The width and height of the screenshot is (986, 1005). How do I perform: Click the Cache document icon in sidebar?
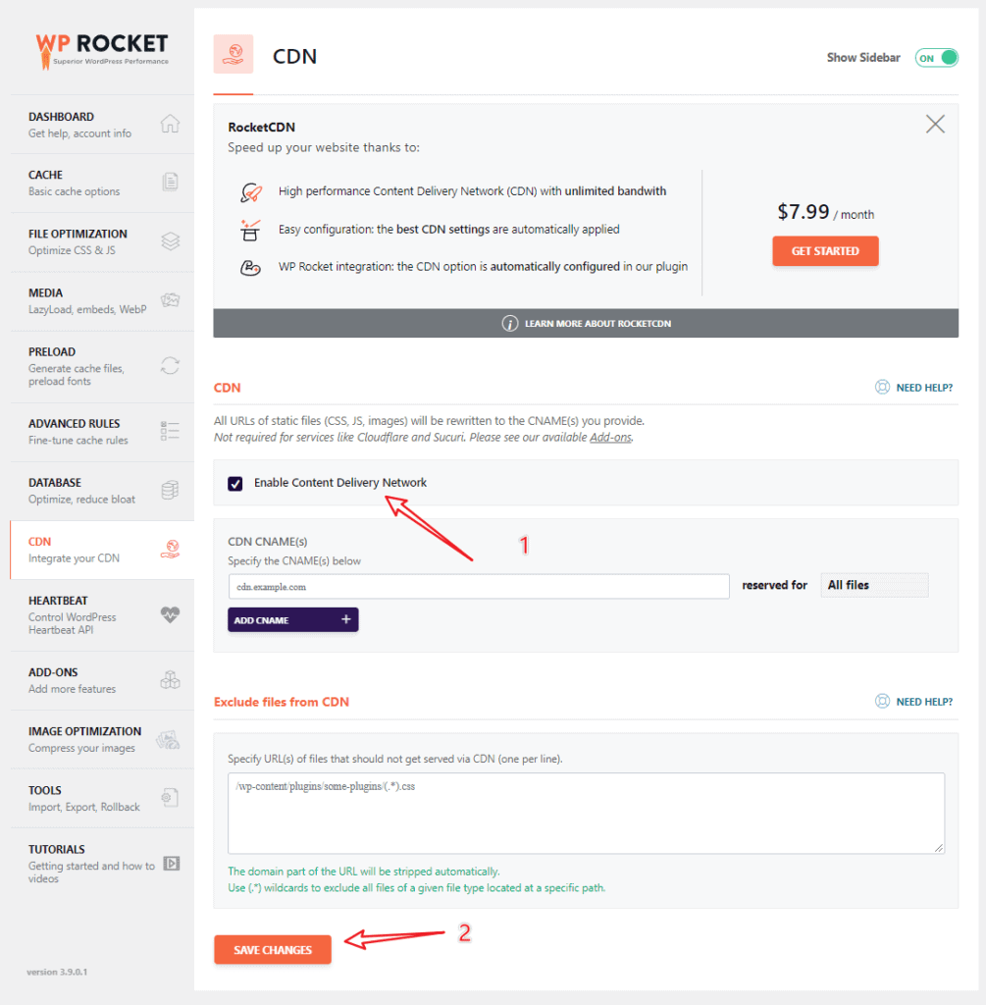pos(170,182)
